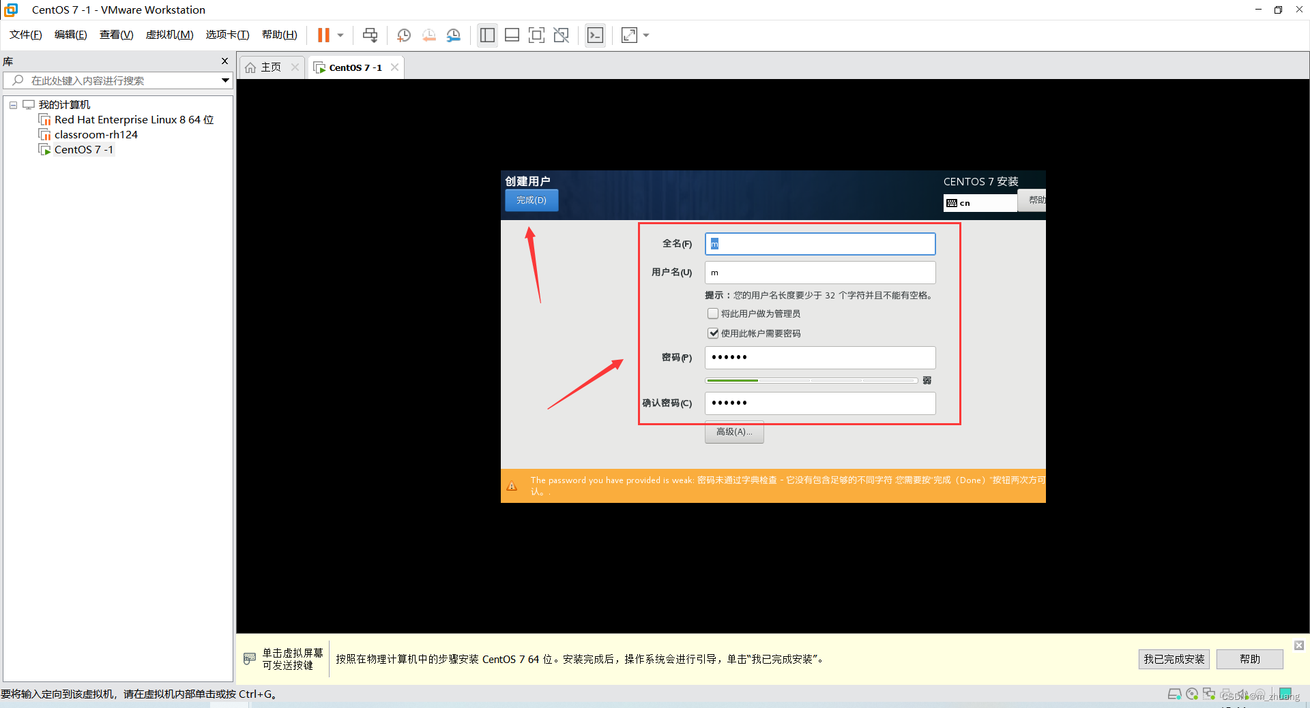
Task: Uncheck 使用此帐户需要密码 checkbox
Action: point(713,333)
